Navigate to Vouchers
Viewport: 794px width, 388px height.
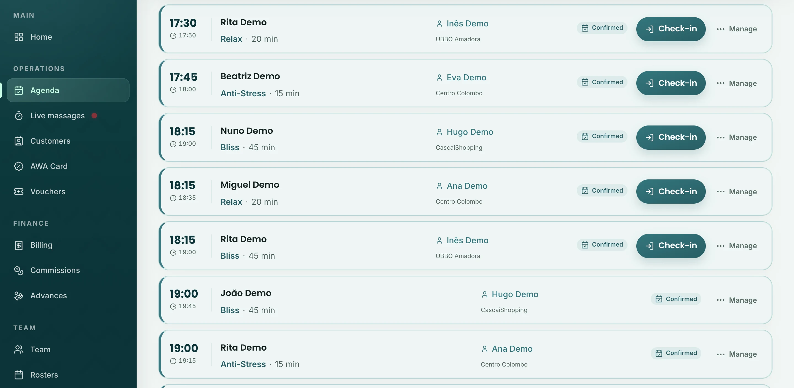pyautogui.click(x=68, y=191)
